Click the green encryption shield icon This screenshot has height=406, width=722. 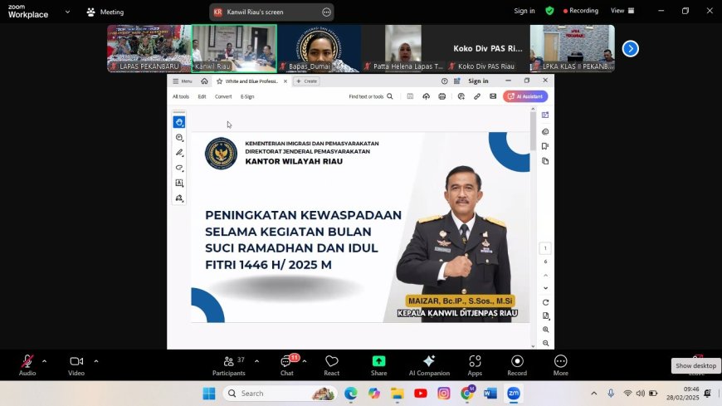[549, 11]
